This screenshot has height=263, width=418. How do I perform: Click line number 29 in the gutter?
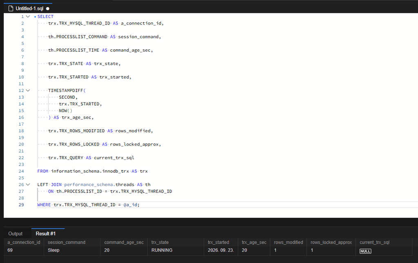[x=21, y=205]
